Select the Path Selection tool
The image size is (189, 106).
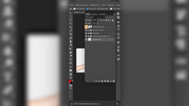pos(71,67)
